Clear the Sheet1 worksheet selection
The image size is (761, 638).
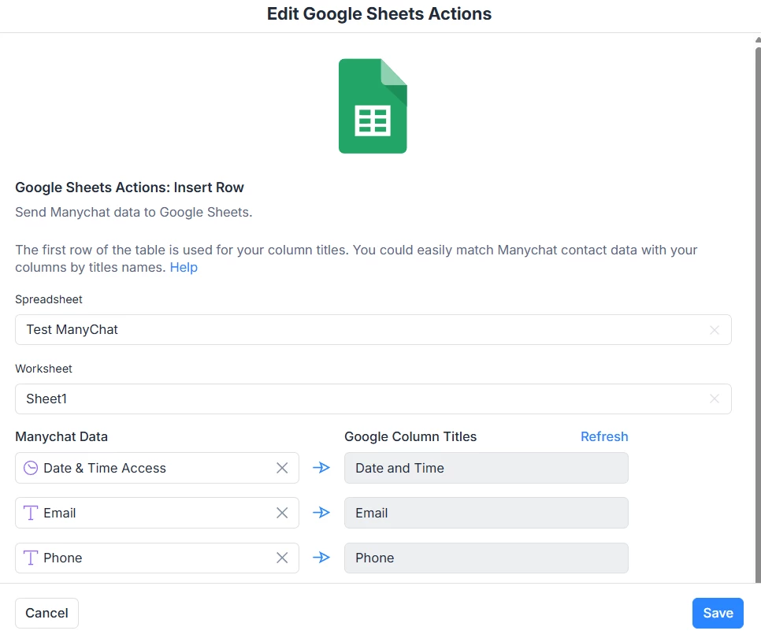(715, 399)
